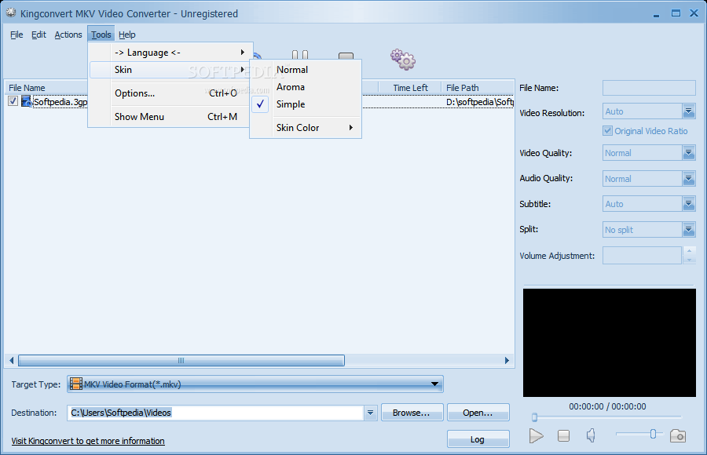Click the play button under preview

[536, 435]
